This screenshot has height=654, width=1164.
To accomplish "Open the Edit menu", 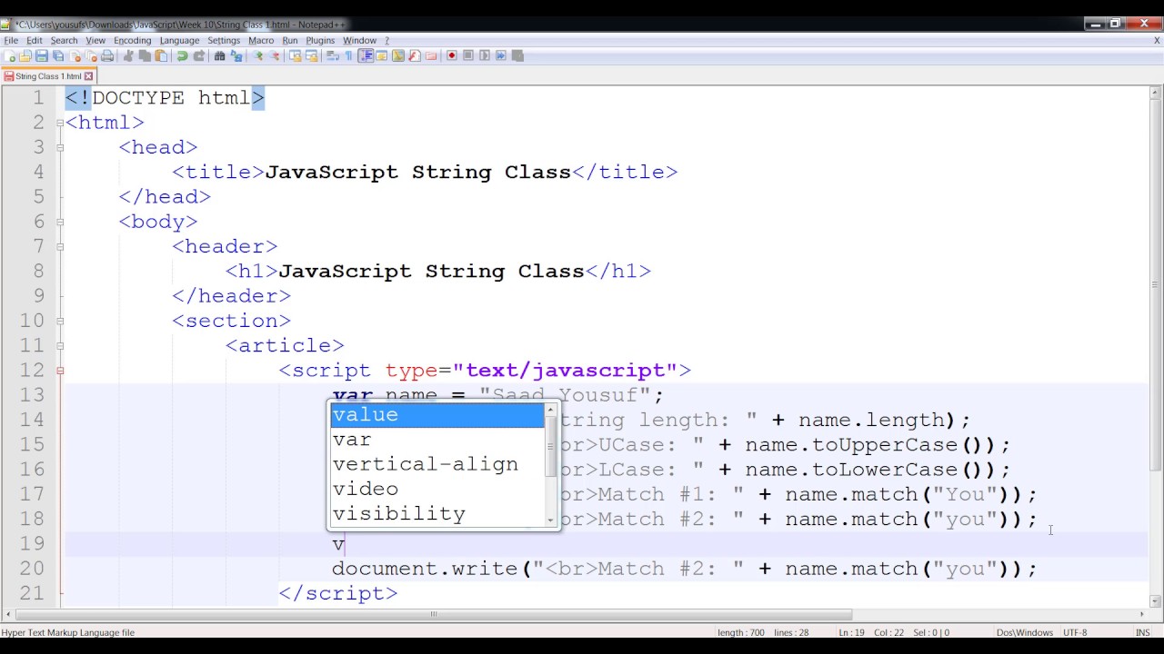I will click(x=35, y=40).
